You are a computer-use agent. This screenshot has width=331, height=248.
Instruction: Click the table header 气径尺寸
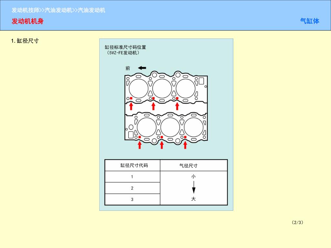(188, 166)
